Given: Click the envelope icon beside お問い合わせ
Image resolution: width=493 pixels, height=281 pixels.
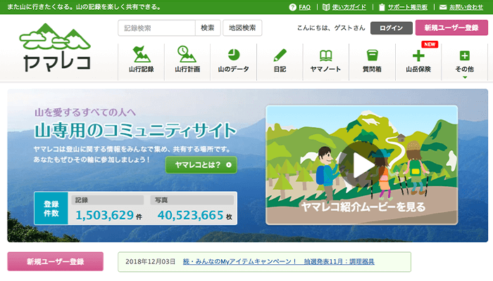Looking at the screenshot, I should pos(443,7).
